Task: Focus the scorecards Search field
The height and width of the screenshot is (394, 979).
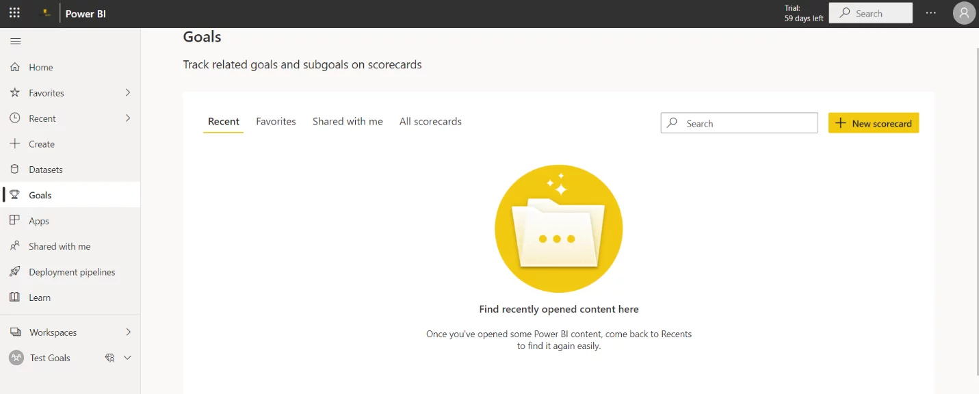Action: coord(739,123)
